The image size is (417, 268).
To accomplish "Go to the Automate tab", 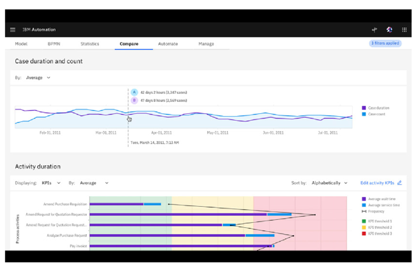I will coord(168,44).
